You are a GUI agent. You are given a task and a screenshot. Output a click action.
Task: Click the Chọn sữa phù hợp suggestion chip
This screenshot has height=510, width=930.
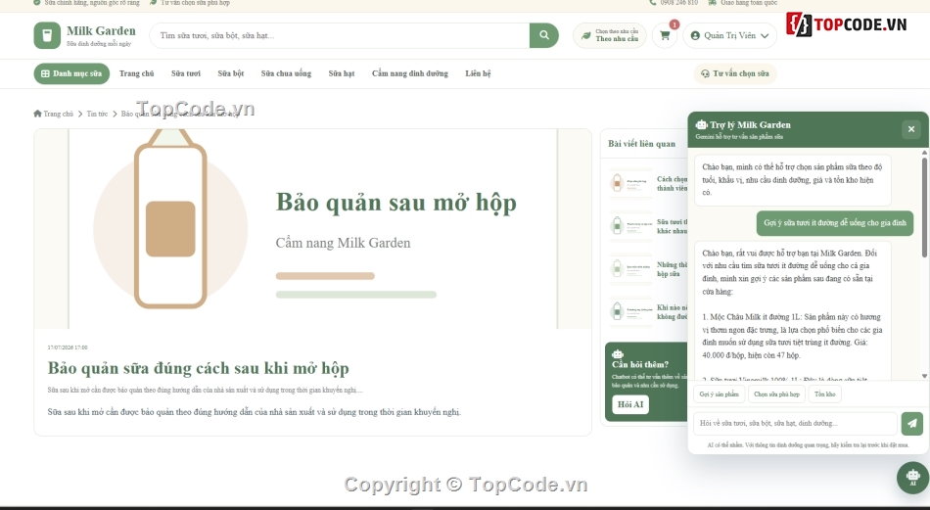coord(776,394)
